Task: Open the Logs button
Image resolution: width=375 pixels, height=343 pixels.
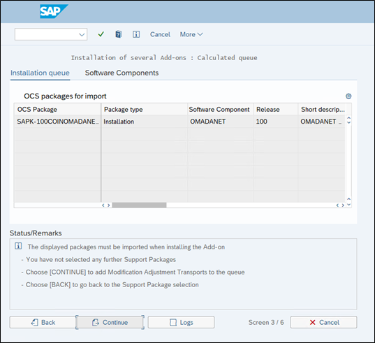Action: pos(181,322)
